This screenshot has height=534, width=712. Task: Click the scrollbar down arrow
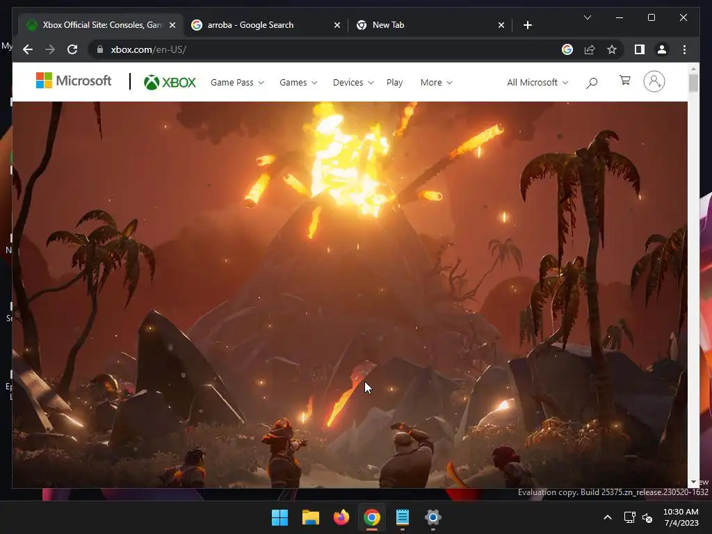pyautogui.click(x=693, y=482)
